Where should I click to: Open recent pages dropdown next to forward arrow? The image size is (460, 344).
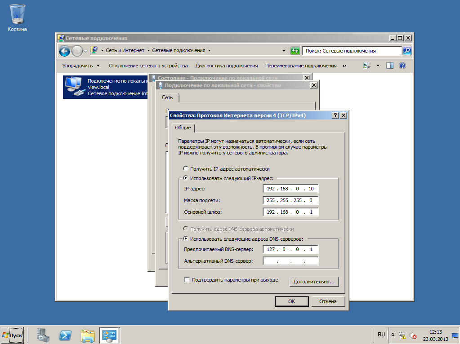click(x=85, y=51)
